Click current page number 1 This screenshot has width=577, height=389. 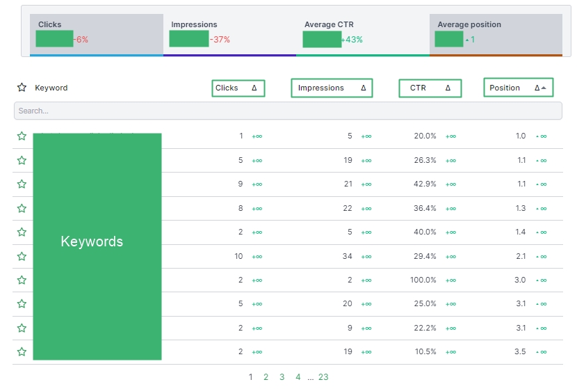coord(250,377)
